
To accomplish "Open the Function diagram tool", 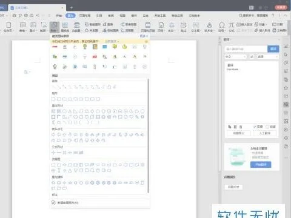I will click(x=76, y=27).
